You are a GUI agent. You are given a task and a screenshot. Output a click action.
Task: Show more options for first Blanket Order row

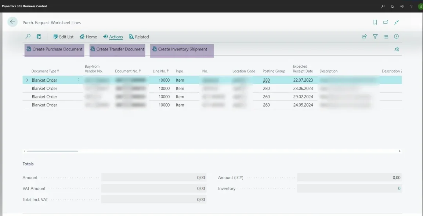click(79, 80)
